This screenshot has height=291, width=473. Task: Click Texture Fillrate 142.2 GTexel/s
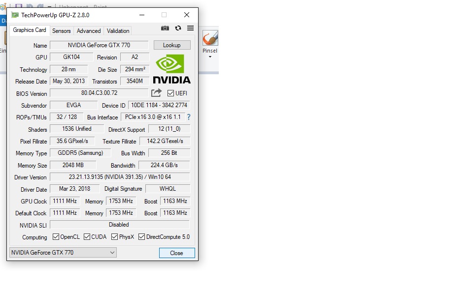click(x=165, y=141)
